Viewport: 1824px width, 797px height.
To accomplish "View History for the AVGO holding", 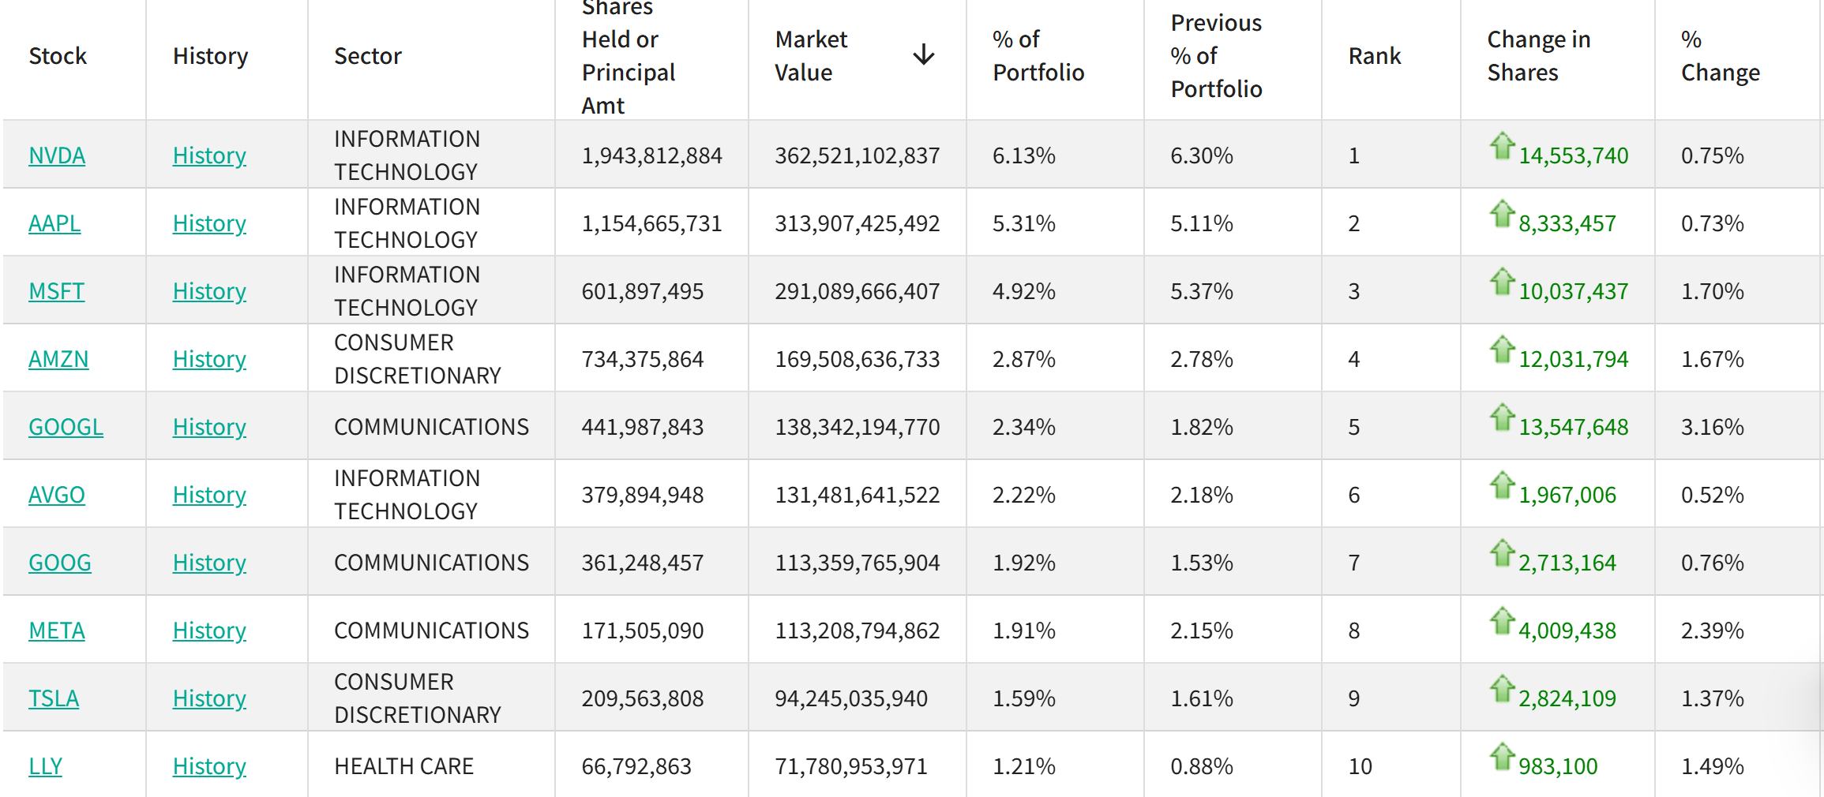I will (209, 495).
